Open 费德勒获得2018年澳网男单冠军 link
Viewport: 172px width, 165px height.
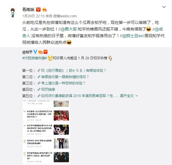coord(78,96)
